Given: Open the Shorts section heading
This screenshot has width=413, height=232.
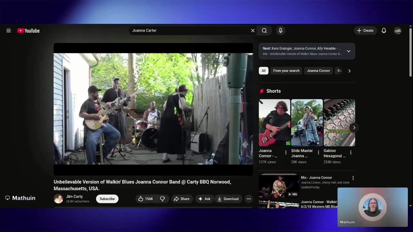Looking at the screenshot, I should coord(273,91).
